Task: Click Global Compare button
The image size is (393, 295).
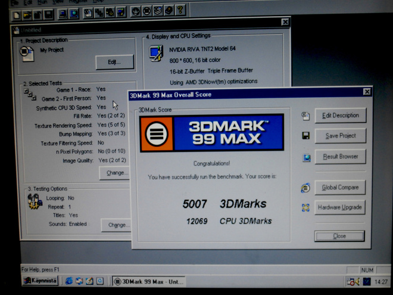Action: 340,187
